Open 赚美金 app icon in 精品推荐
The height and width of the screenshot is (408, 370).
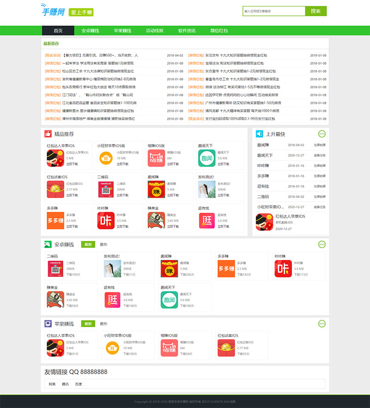tap(156, 221)
